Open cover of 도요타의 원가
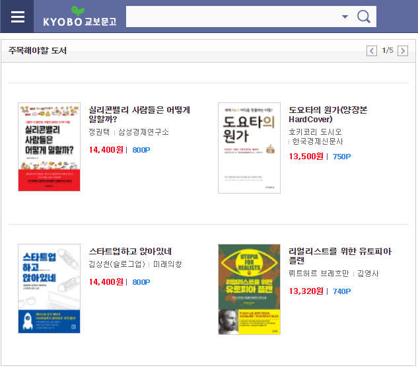Image resolution: width=418 pixels, height=368 pixels. [x=249, y=148]
